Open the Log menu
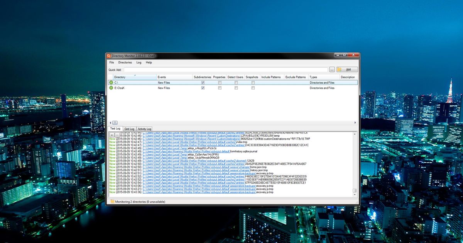 pyautogui.click(x=138, y=62)
